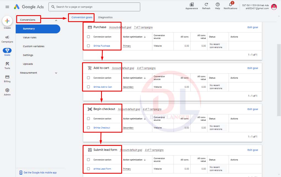Open Goals trophy icon in sidebar
281x177 pixels.
(7, 50)
